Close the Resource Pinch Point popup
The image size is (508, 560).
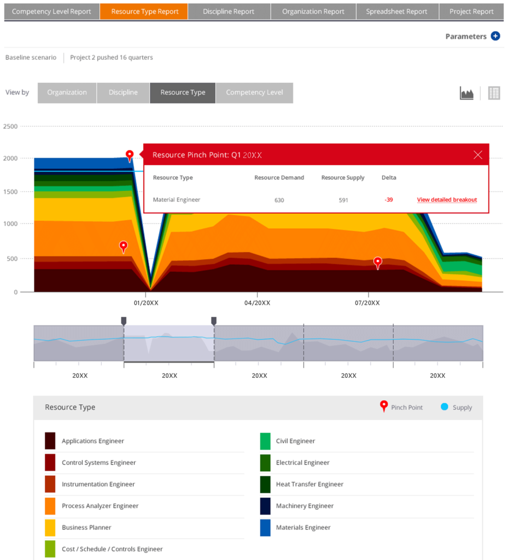(478, 155)
